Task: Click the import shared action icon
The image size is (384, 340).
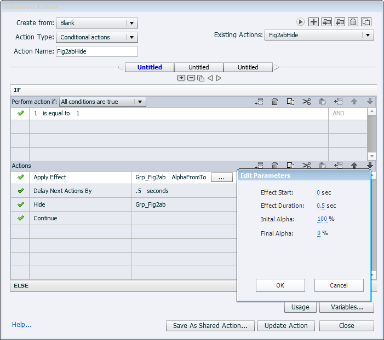Action: click(x=326, y=22)
